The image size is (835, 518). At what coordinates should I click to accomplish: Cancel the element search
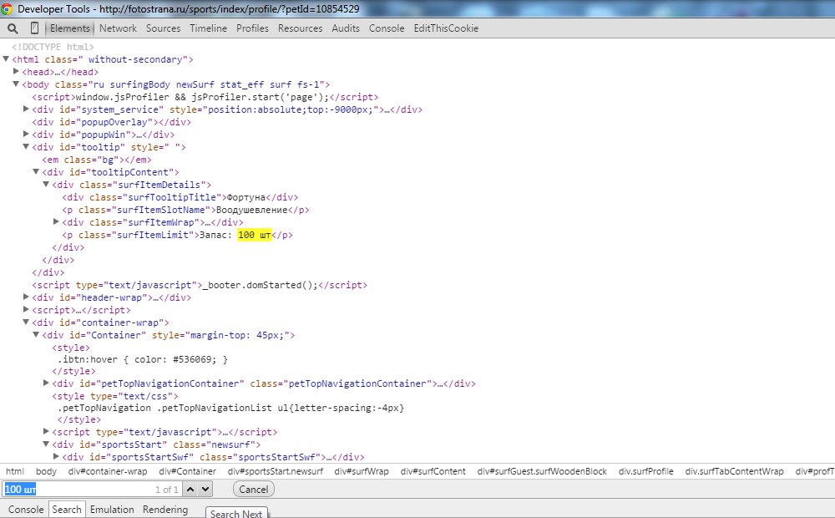[x=254, y=490]
